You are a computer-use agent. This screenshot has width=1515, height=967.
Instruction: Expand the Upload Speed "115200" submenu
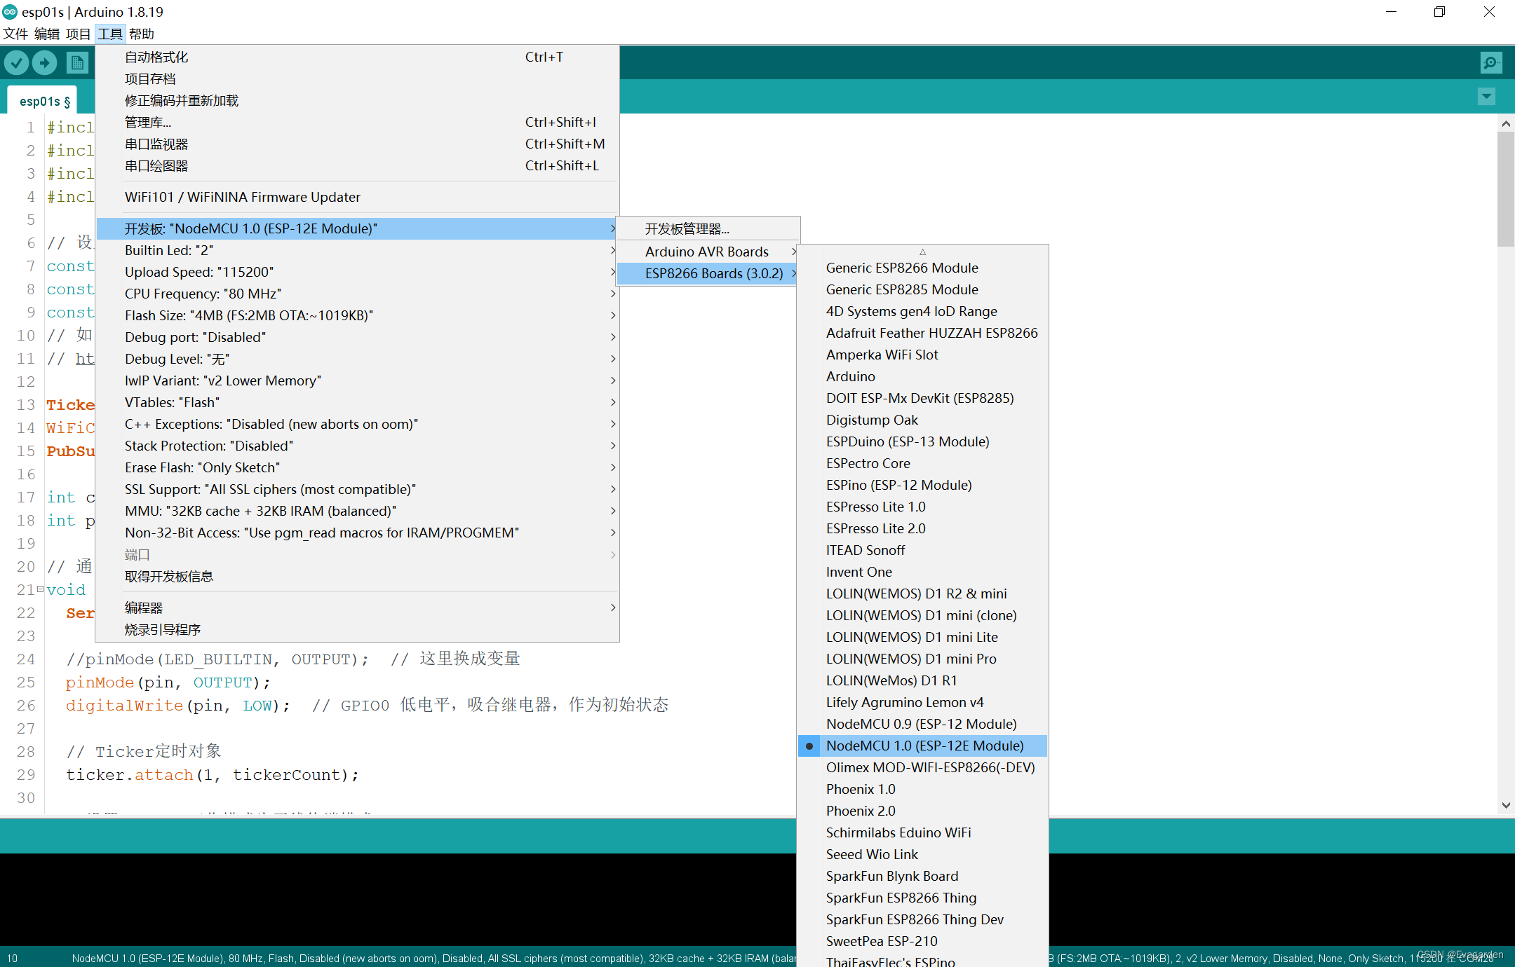358,273
